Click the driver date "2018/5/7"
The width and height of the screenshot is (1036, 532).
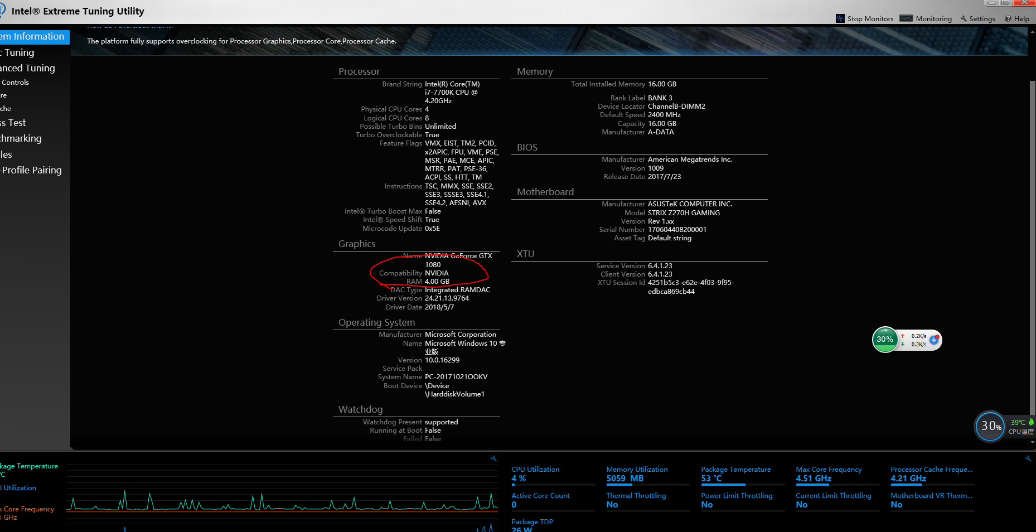[x=439, y=307]
